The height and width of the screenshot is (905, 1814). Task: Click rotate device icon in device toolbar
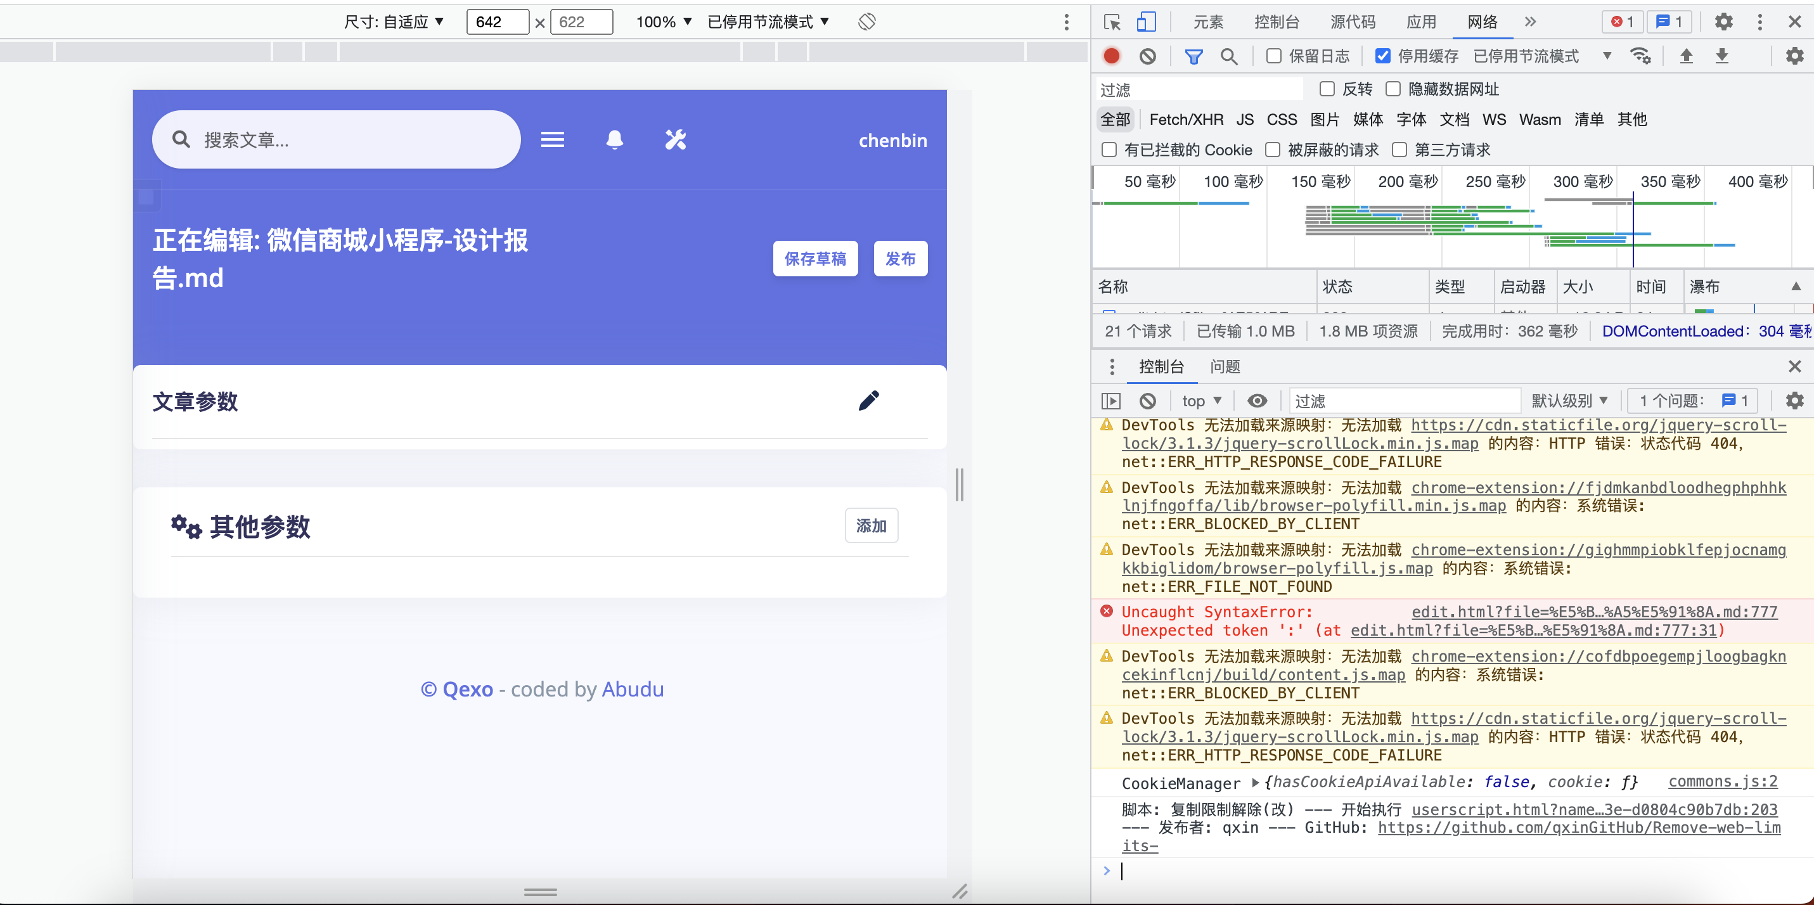click(x=866, y=22)
